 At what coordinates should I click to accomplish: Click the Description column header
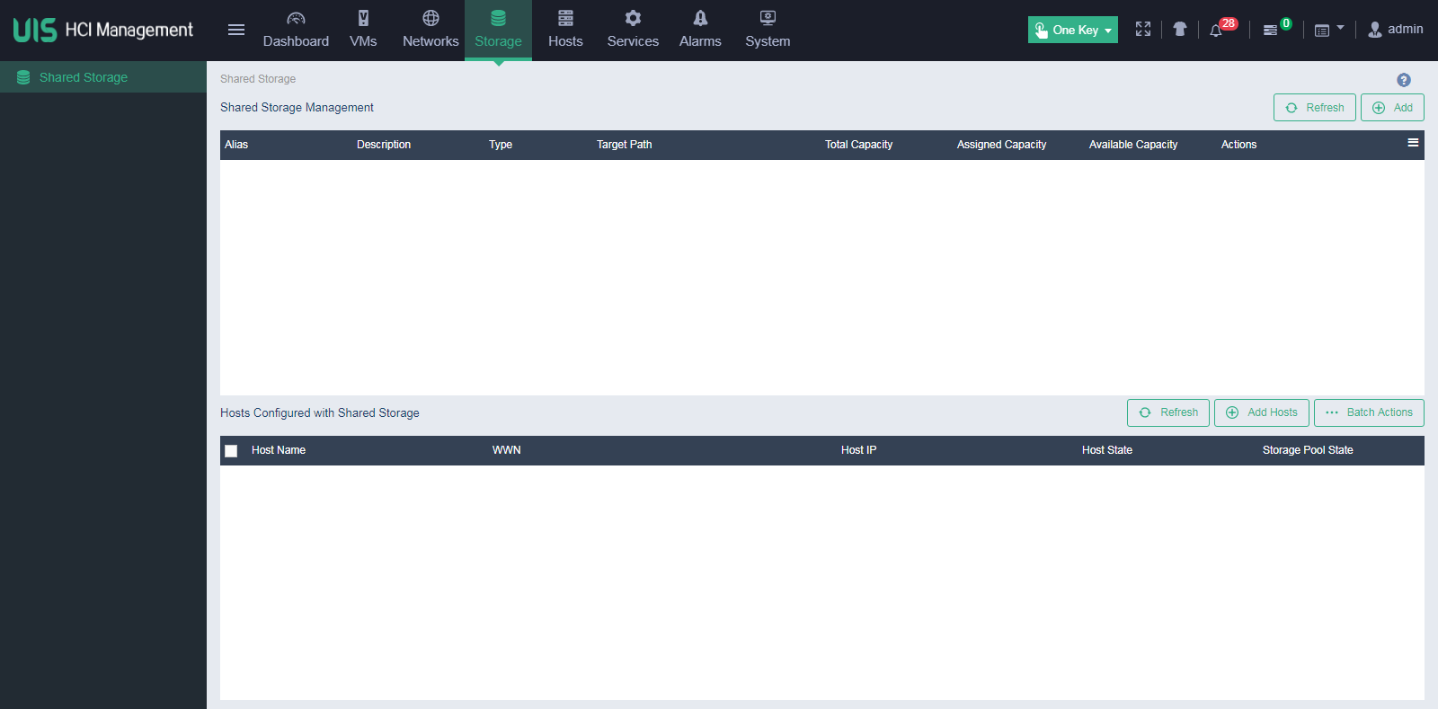pyautogui.click(x=384, y=145)
